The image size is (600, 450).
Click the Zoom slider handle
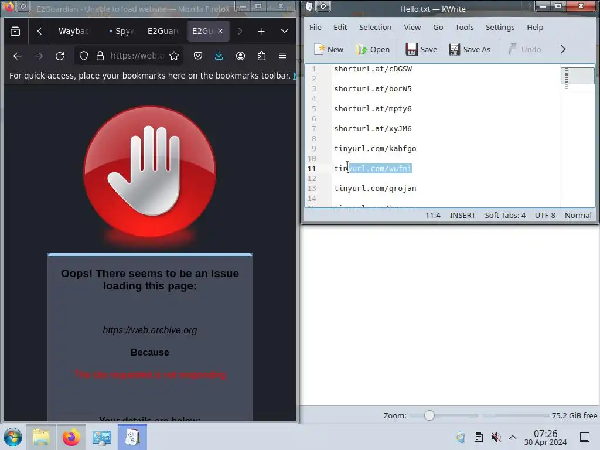tap(429, 415)
